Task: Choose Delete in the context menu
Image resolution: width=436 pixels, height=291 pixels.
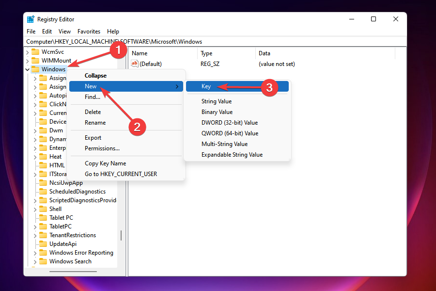Action: point(126,112)
